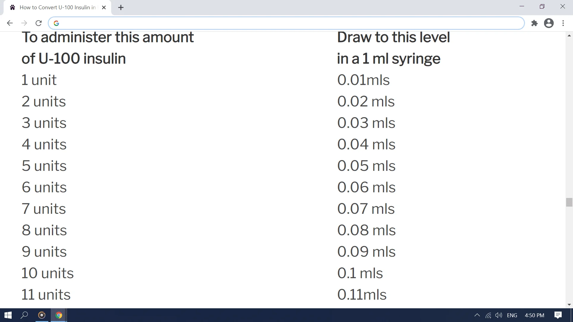Open the media player taskbar icon

pos(42,315)
